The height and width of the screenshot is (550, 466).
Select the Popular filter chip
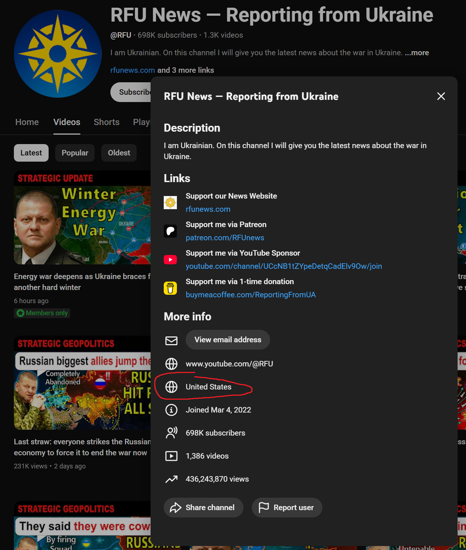click(x=75, y=153)
